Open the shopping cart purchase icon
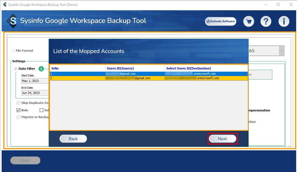 [x=249, y=21]
